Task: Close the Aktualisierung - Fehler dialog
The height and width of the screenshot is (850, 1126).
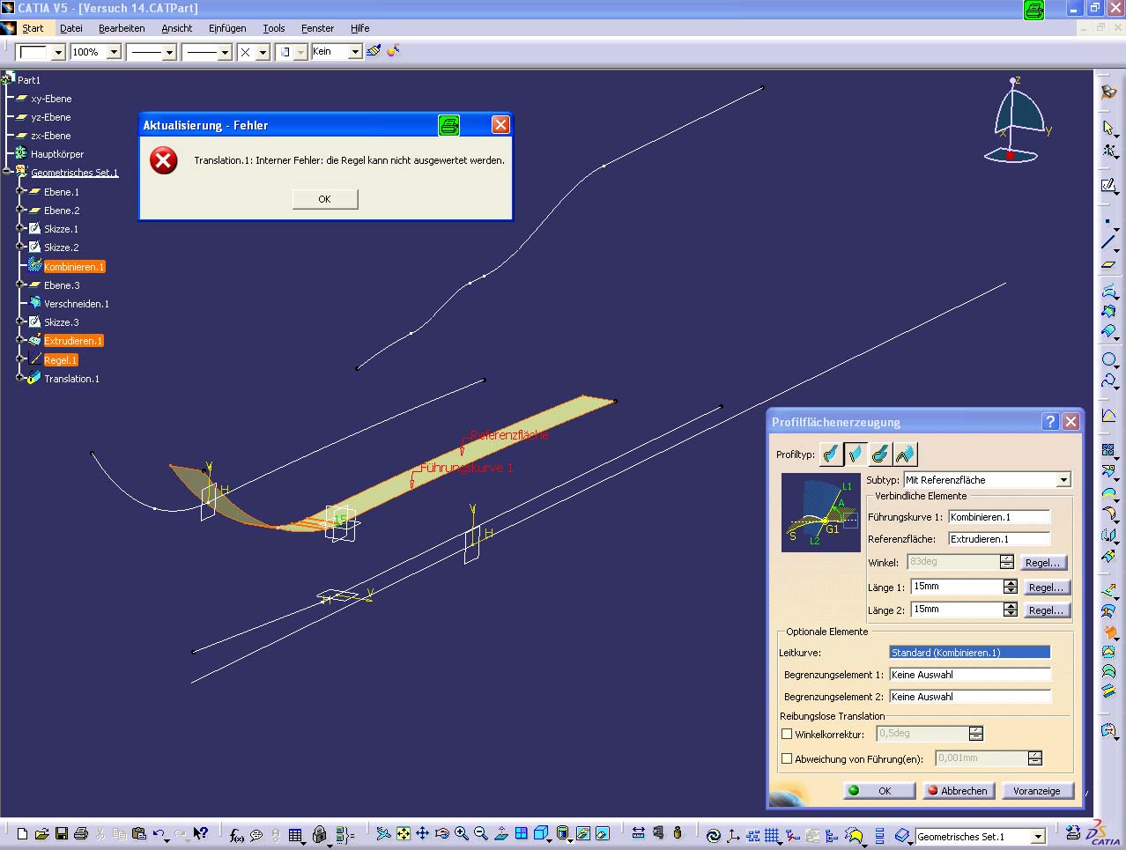Action: (500, 125)
